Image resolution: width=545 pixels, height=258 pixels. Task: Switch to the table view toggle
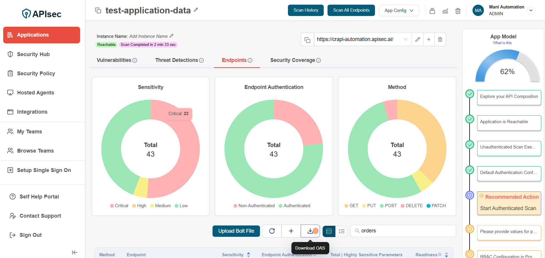329,231
